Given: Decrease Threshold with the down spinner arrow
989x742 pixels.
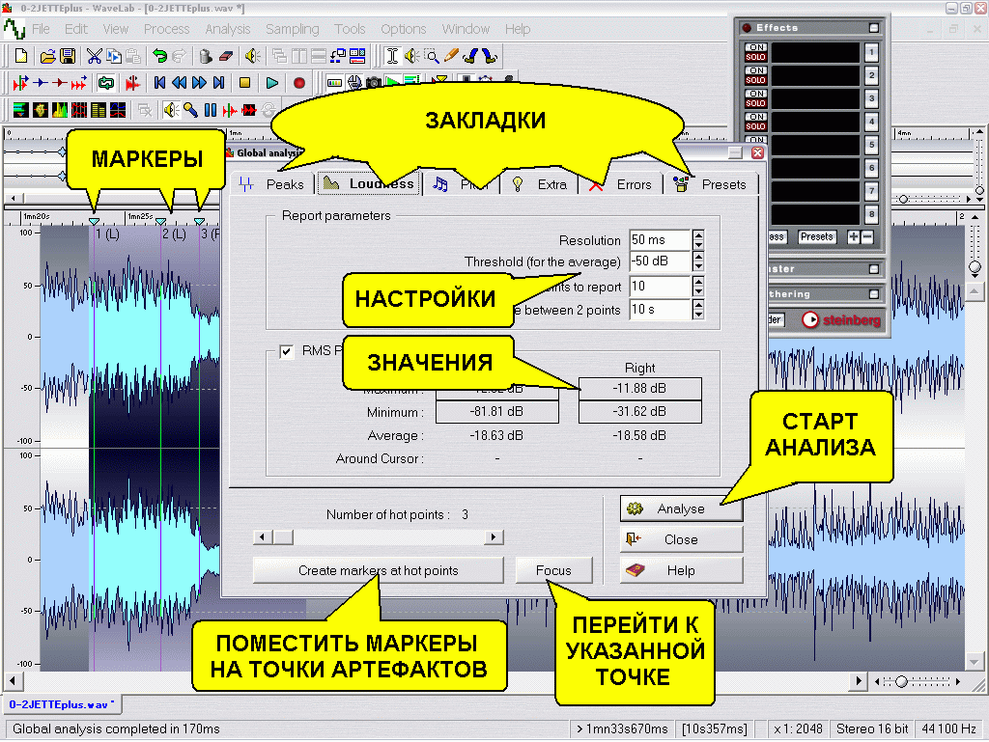Looking at the screenshot, I should point(698,266).
